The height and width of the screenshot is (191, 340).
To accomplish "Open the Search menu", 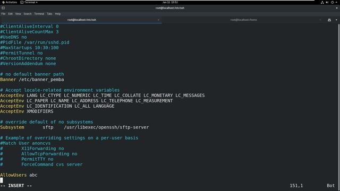I will pyautogui.click(x=28, y=14).
